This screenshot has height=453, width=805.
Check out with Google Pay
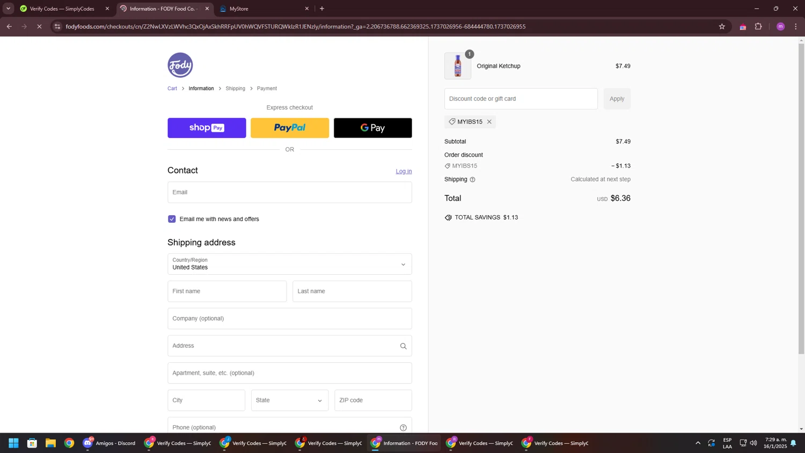(373, 128)
